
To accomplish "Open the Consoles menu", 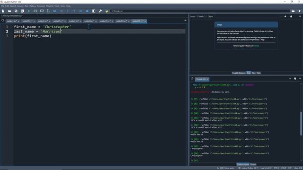I will coord(41,6).
